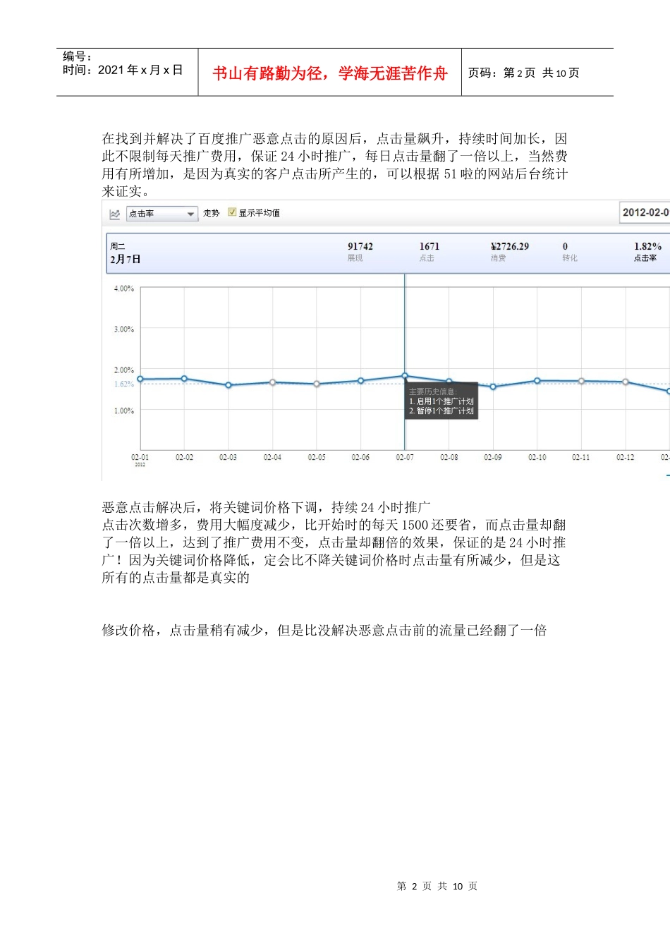Click the 主要历史信息 tooltip box
Viewport: 670px width, 948px height.
pyautogui.click(x=441, y=401)
